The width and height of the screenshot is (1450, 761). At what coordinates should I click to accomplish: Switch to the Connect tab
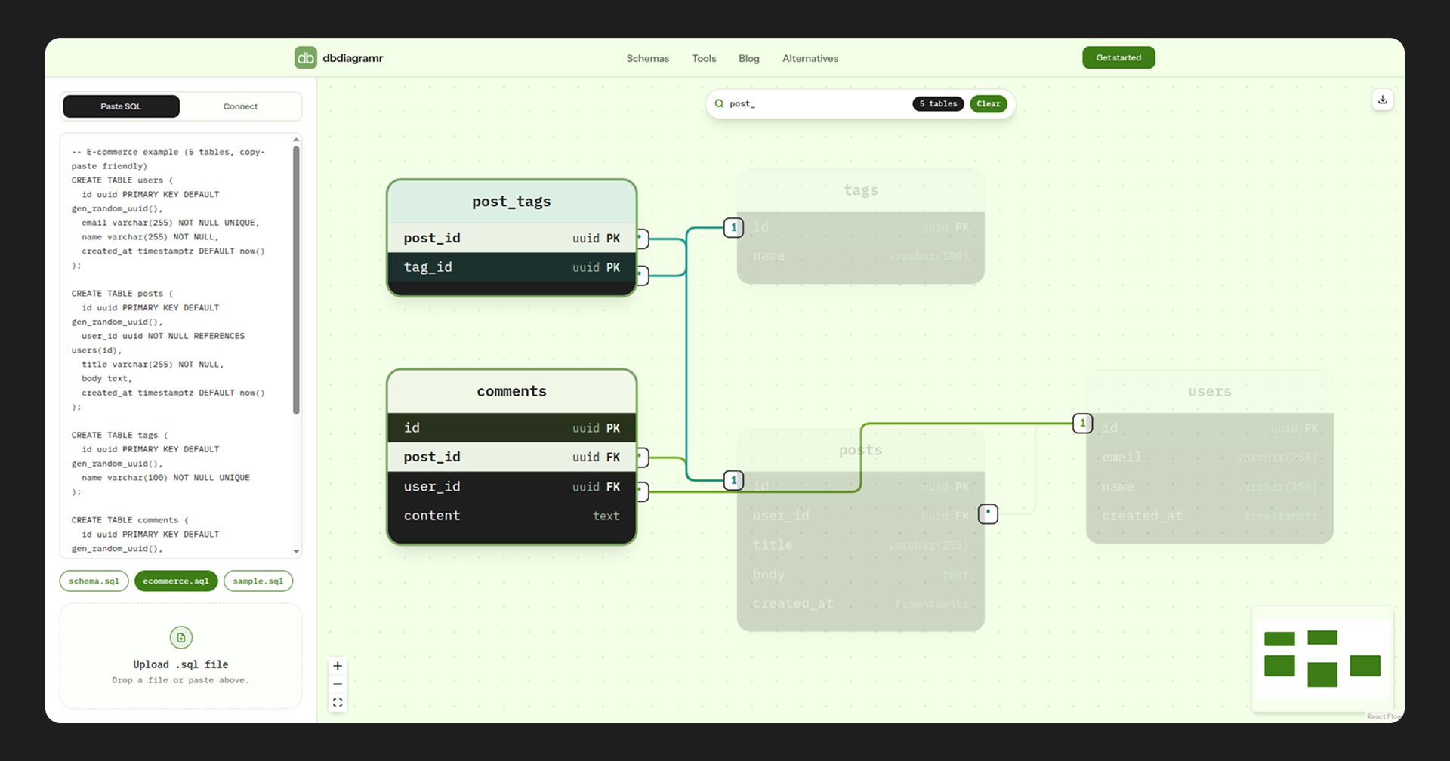coord(240,106)
